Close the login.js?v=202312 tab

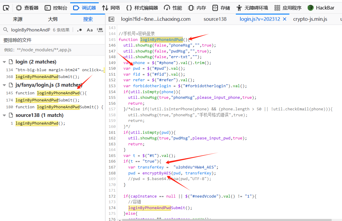[x=285, y=19]
